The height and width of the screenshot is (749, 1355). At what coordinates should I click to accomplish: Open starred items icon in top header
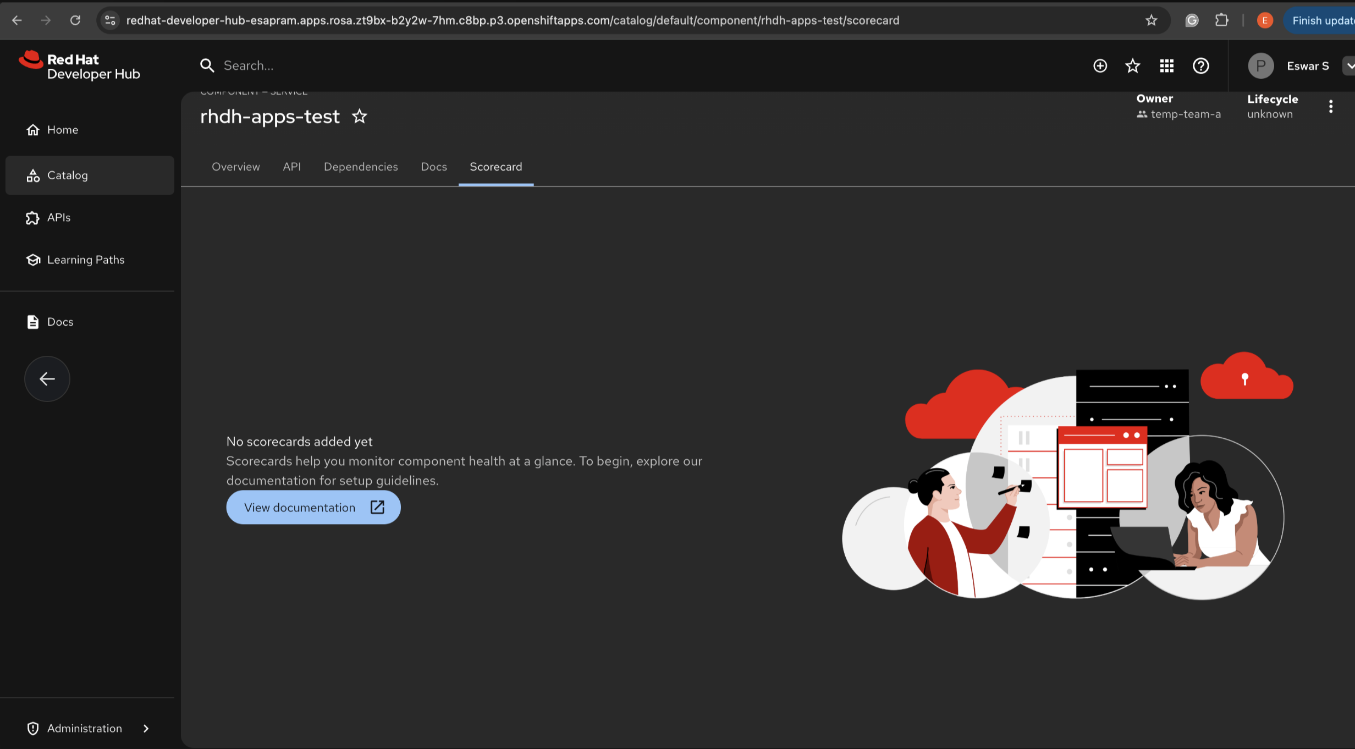pyautogui.click(x=1132, y=66)
